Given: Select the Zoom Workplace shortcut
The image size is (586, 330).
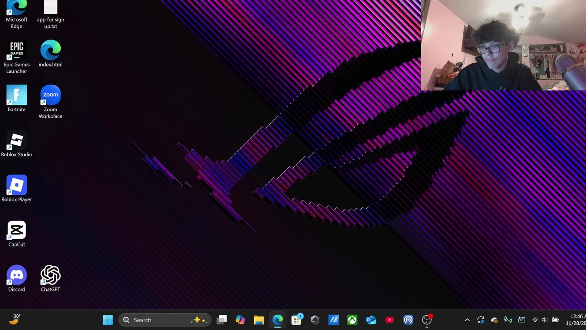Looking at the screenshot, I should 50,102.
